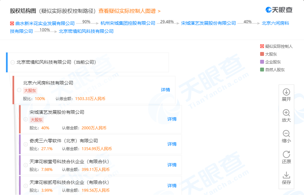
Task: Click the 大股东 tag under 宋城演艺发展股份有限公司
Action: pyautogui.click(x=37, y=120)
